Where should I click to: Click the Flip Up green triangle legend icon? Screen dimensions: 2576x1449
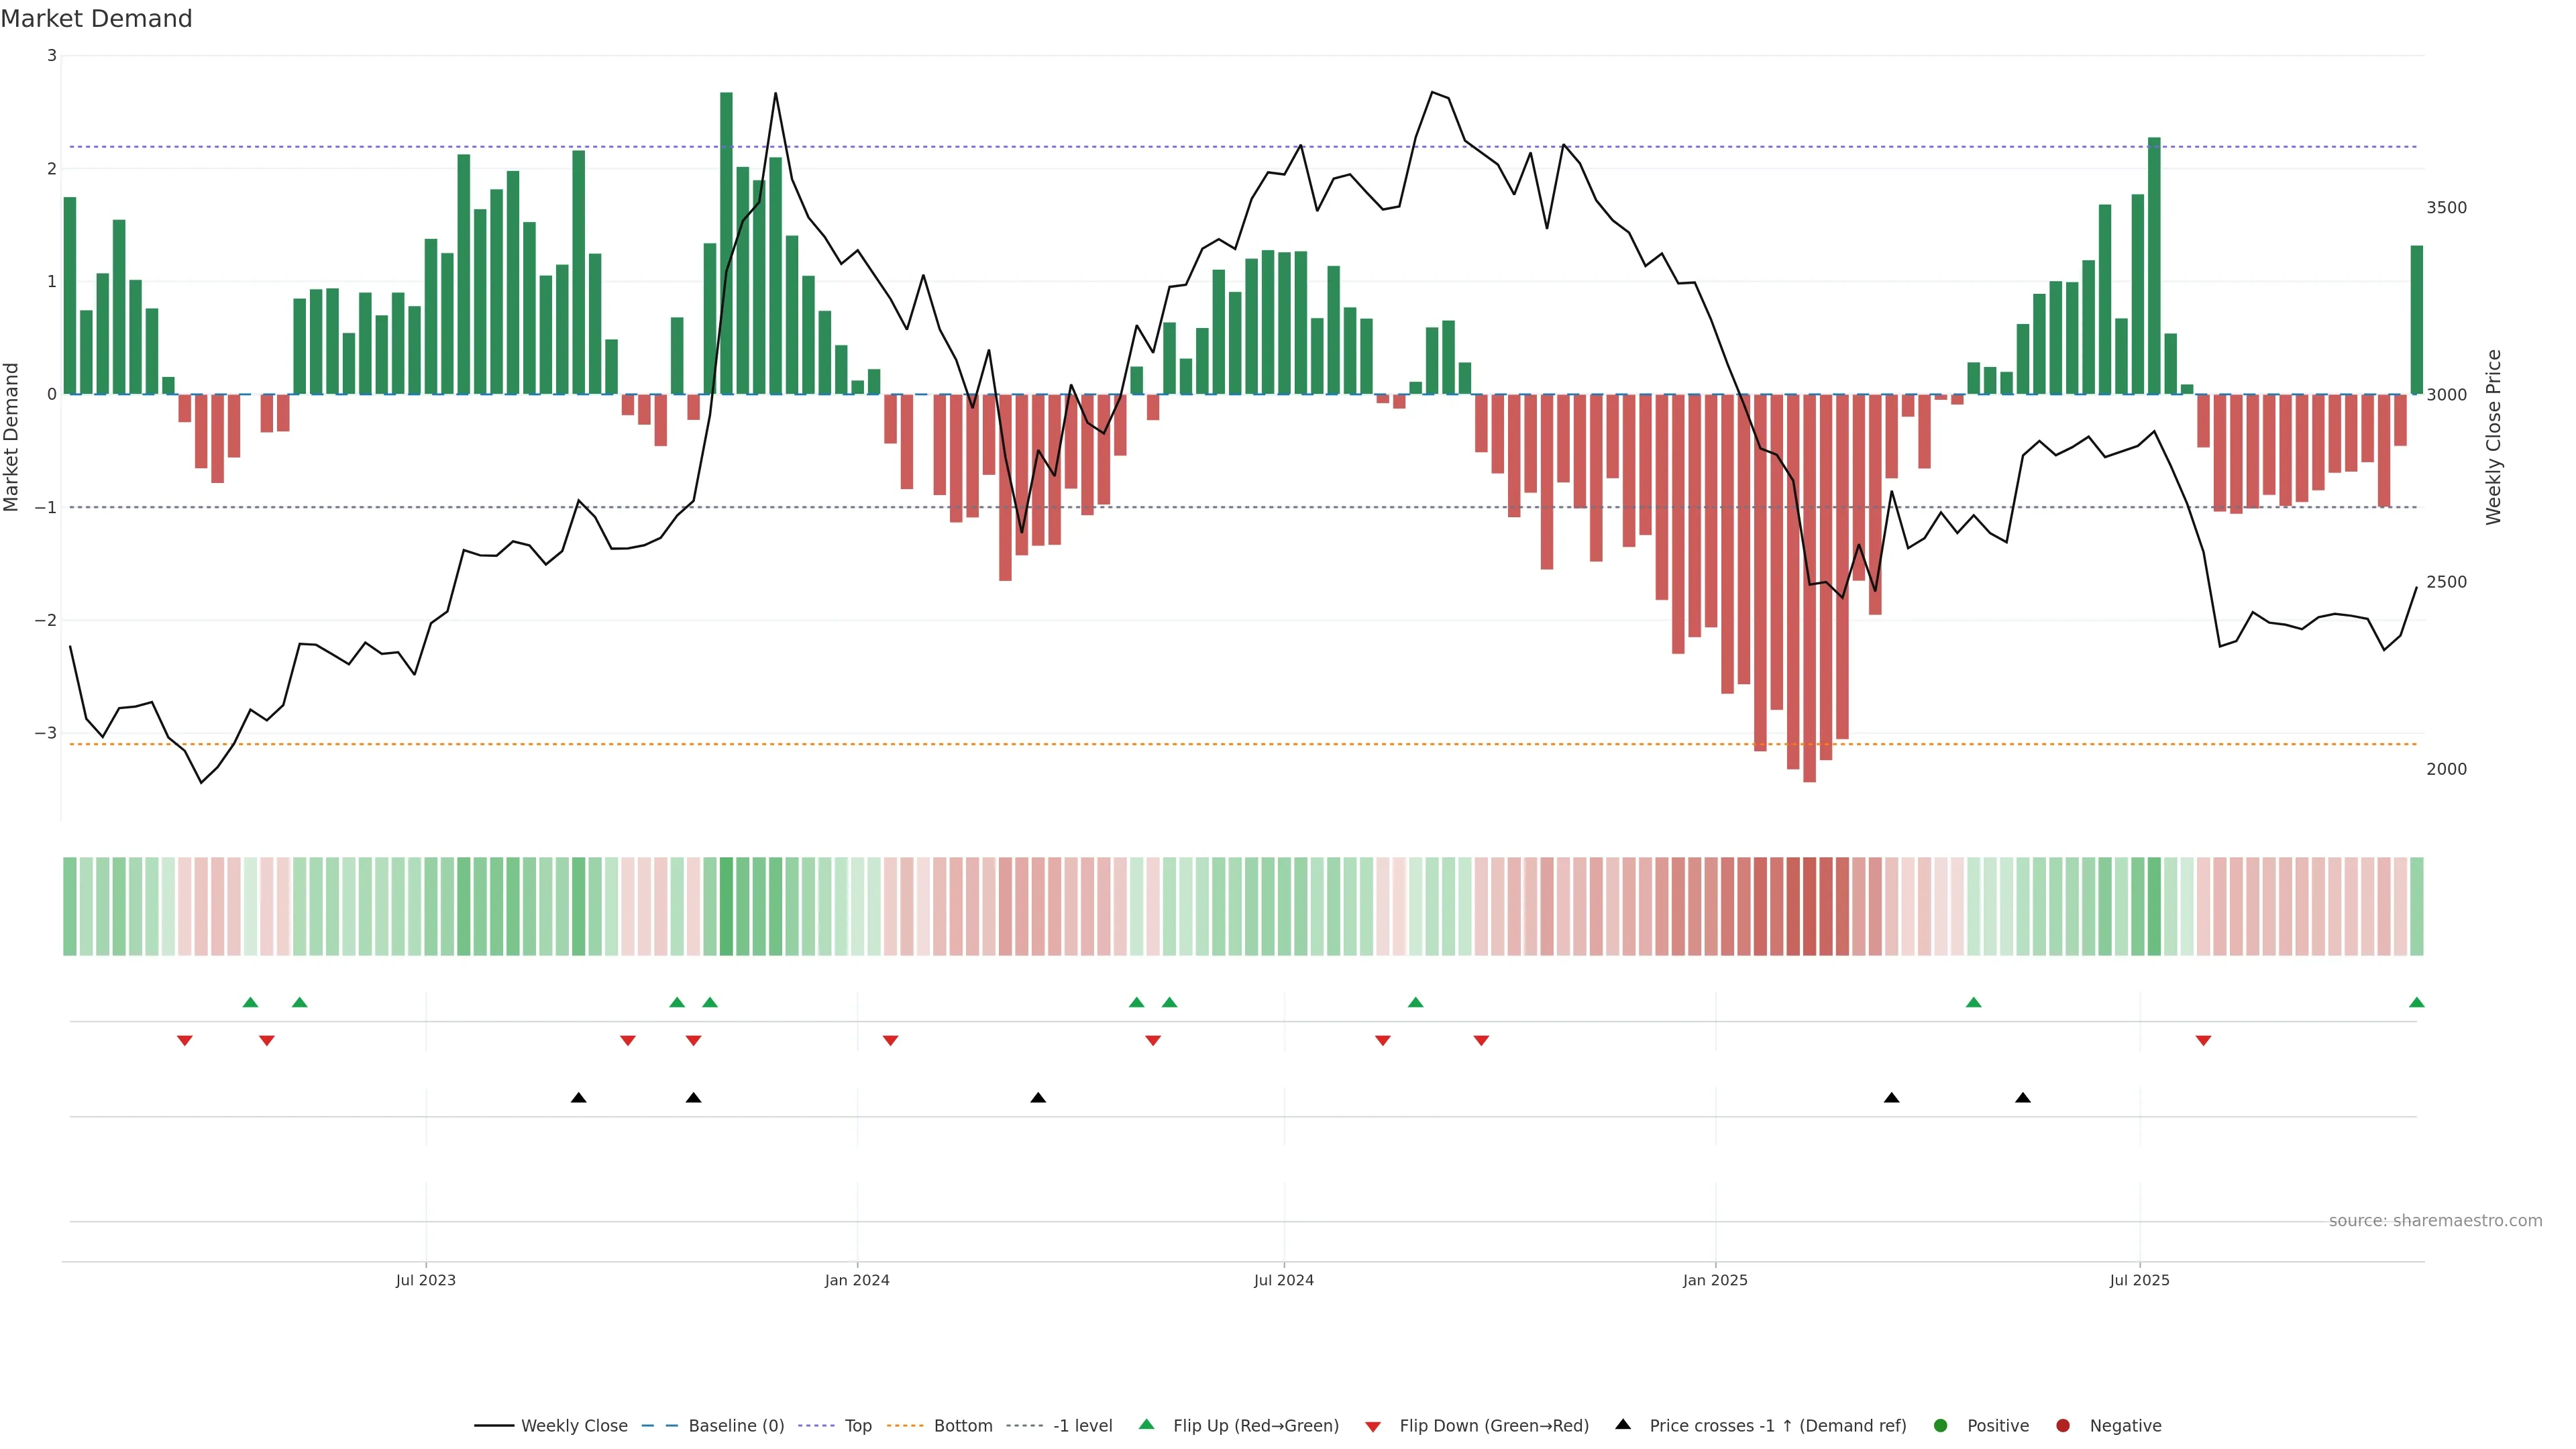click(x=1146, y=1424)
